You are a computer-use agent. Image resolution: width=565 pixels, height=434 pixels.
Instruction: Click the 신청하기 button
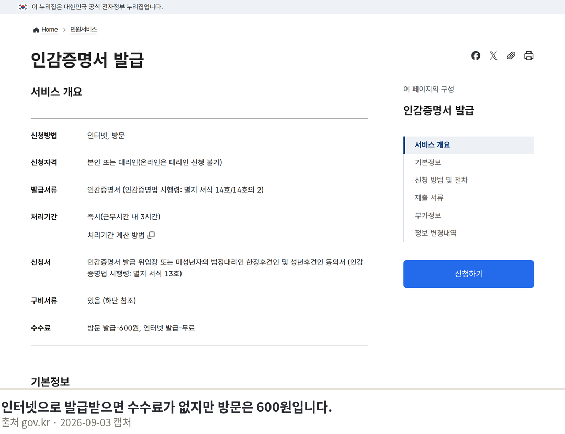click(x=468, y=274)
